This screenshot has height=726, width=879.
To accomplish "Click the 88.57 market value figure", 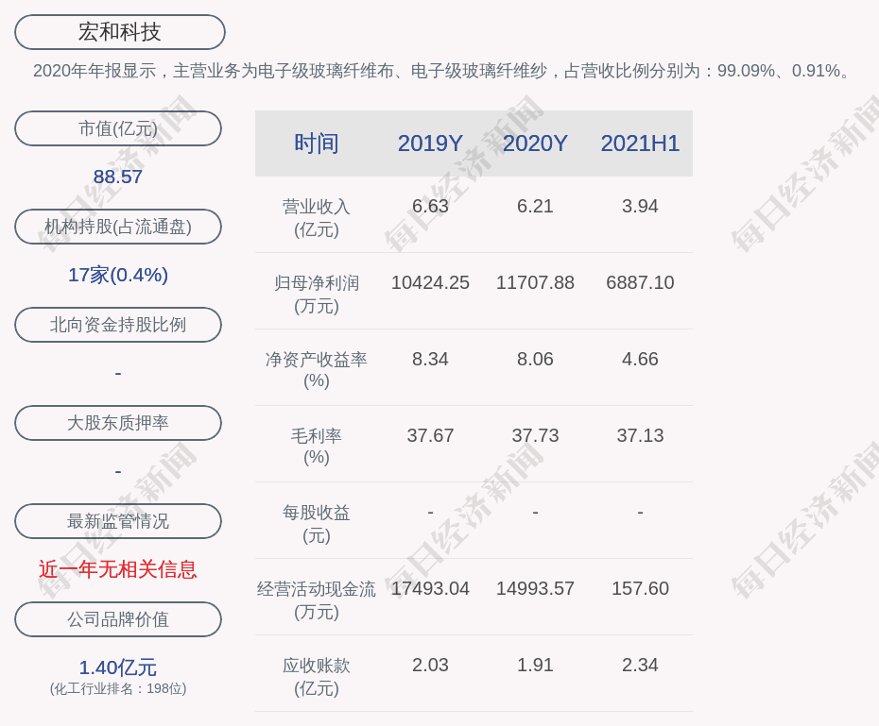I will pyautogui.click(x=118, y=177).
